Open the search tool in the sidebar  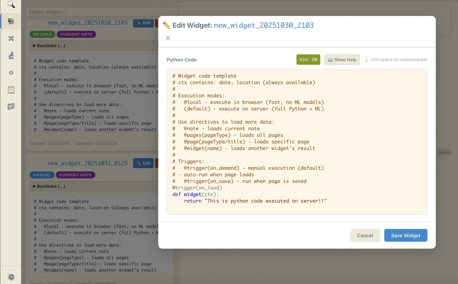pyautogui.click(x=10, y=5)
